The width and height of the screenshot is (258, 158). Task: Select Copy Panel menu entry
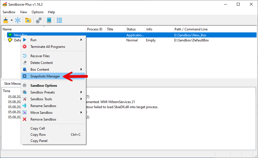pyautogui.click(x=53, y=141)
